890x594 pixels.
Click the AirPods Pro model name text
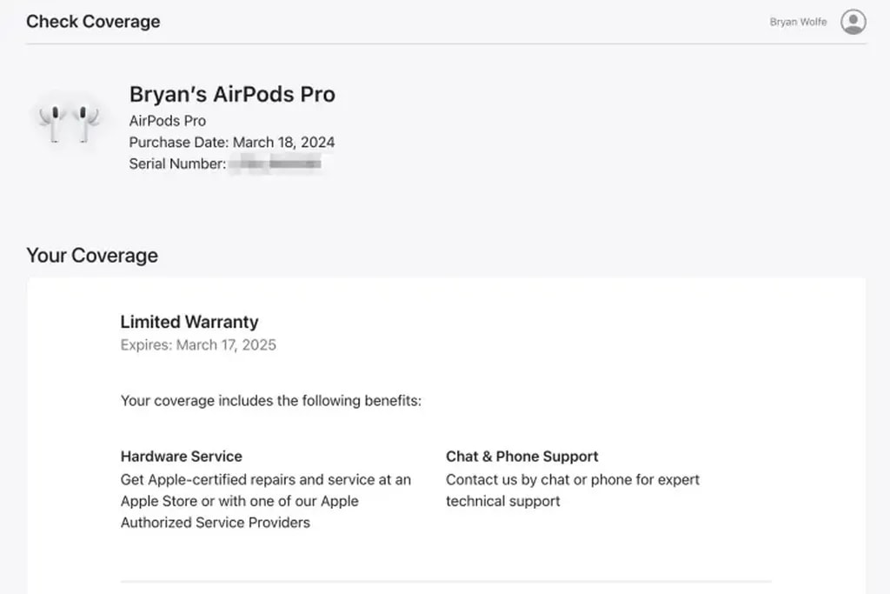(167, 121)
